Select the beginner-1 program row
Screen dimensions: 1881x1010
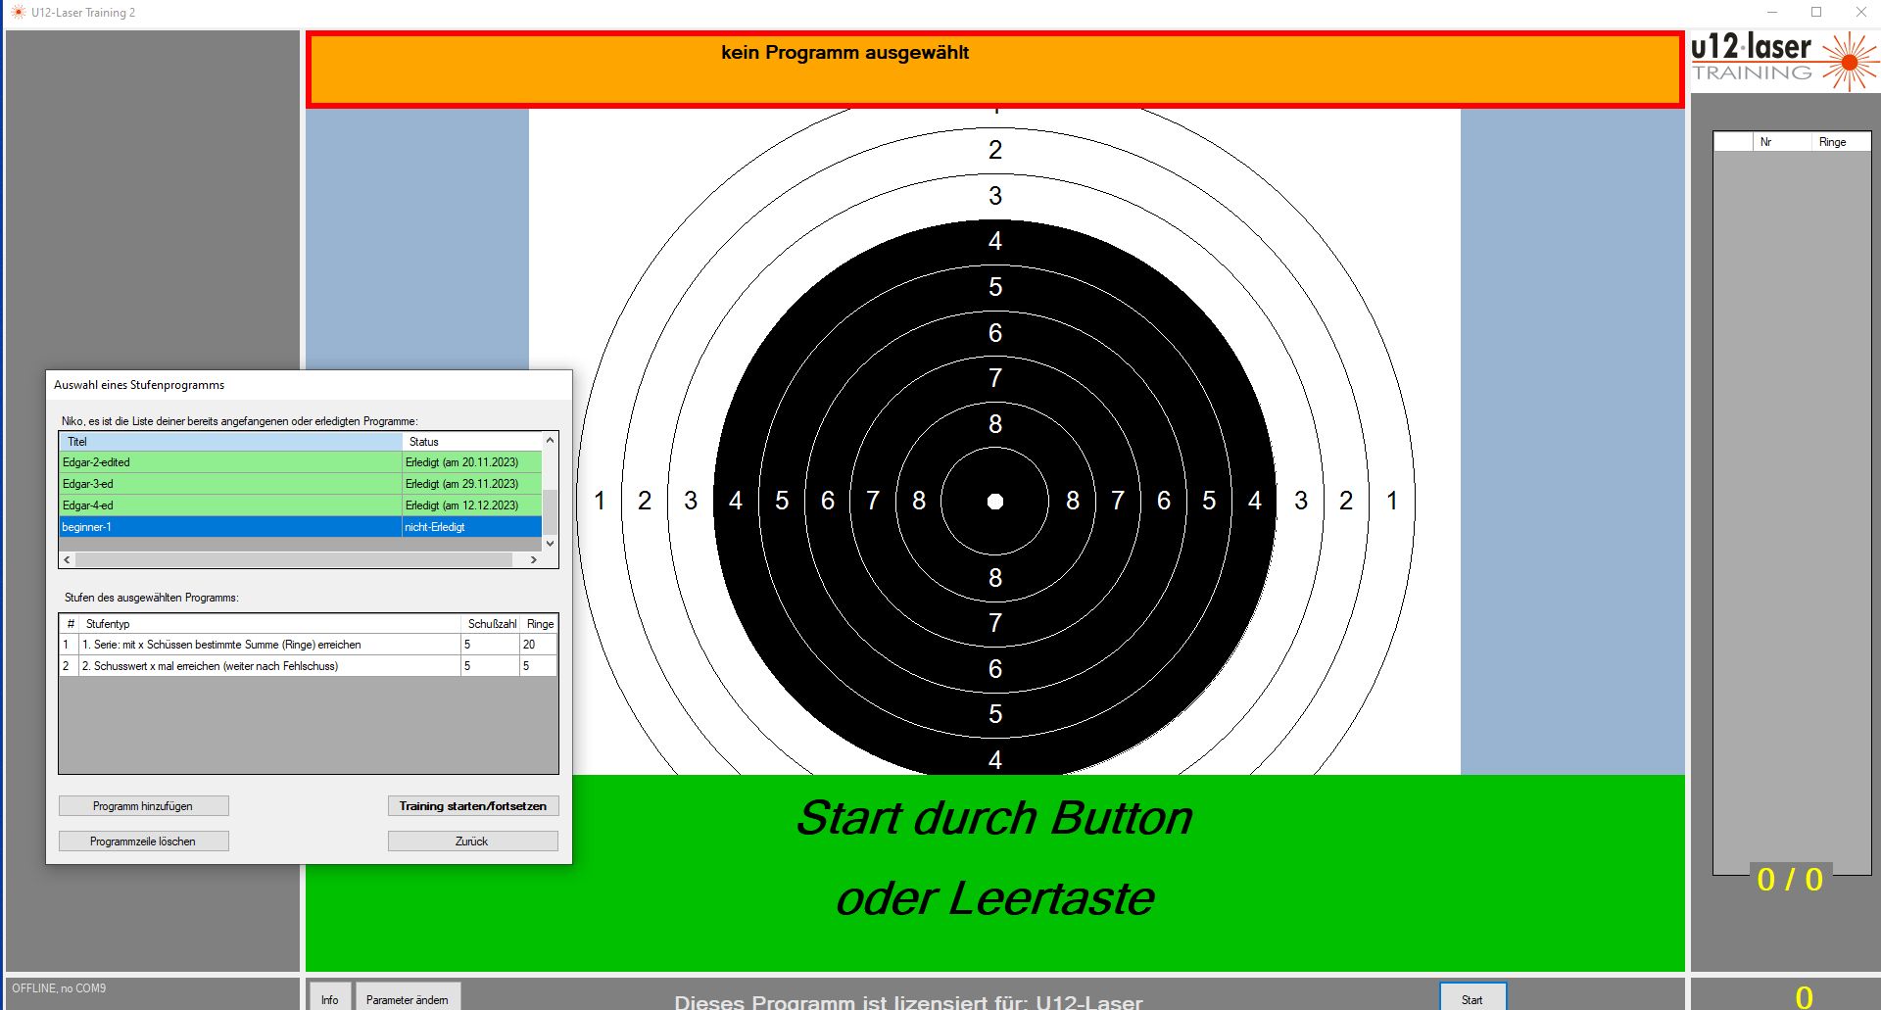pyautogui.click(x=300, y=527)
